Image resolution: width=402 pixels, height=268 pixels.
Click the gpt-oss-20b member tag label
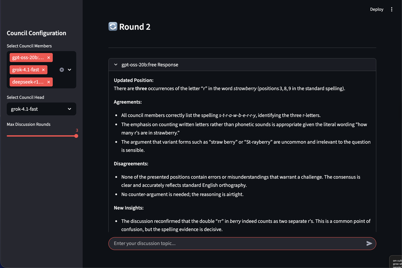(28, 58)
